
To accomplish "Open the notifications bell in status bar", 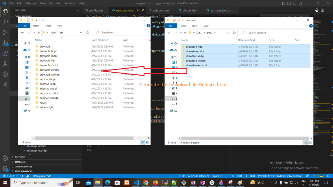I will (328, 176).
